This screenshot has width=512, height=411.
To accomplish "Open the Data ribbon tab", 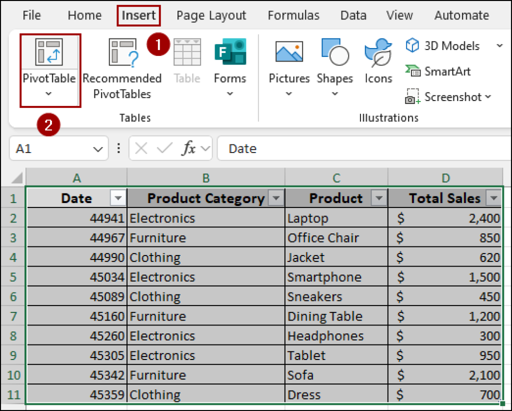I will [x=353, y=15].
